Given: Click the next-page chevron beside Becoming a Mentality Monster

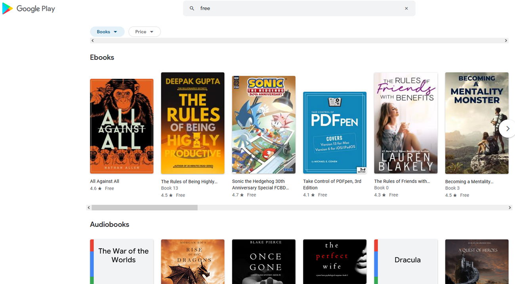Looking at the screenshot, I should [508, 129].
